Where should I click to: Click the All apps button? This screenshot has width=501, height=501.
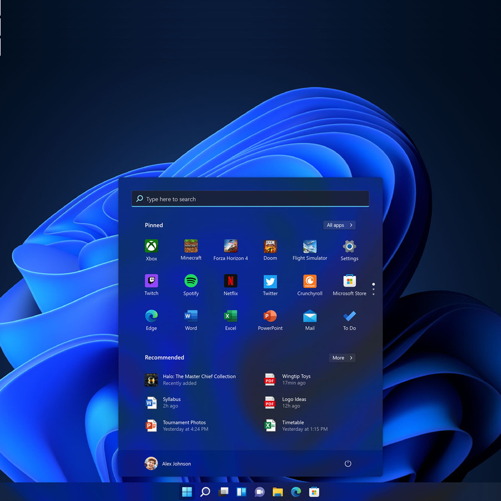pyautogui.click(x=340, y=225)
